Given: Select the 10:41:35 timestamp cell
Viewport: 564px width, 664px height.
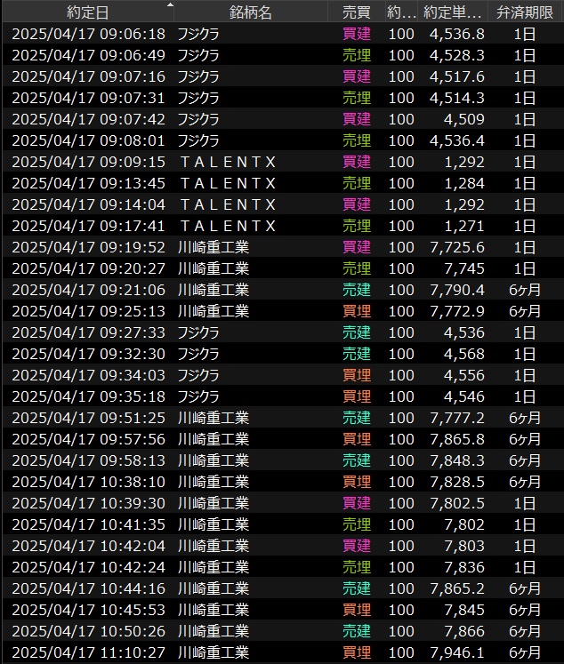Looking at the screenshot, I should (x=89, y=524).
